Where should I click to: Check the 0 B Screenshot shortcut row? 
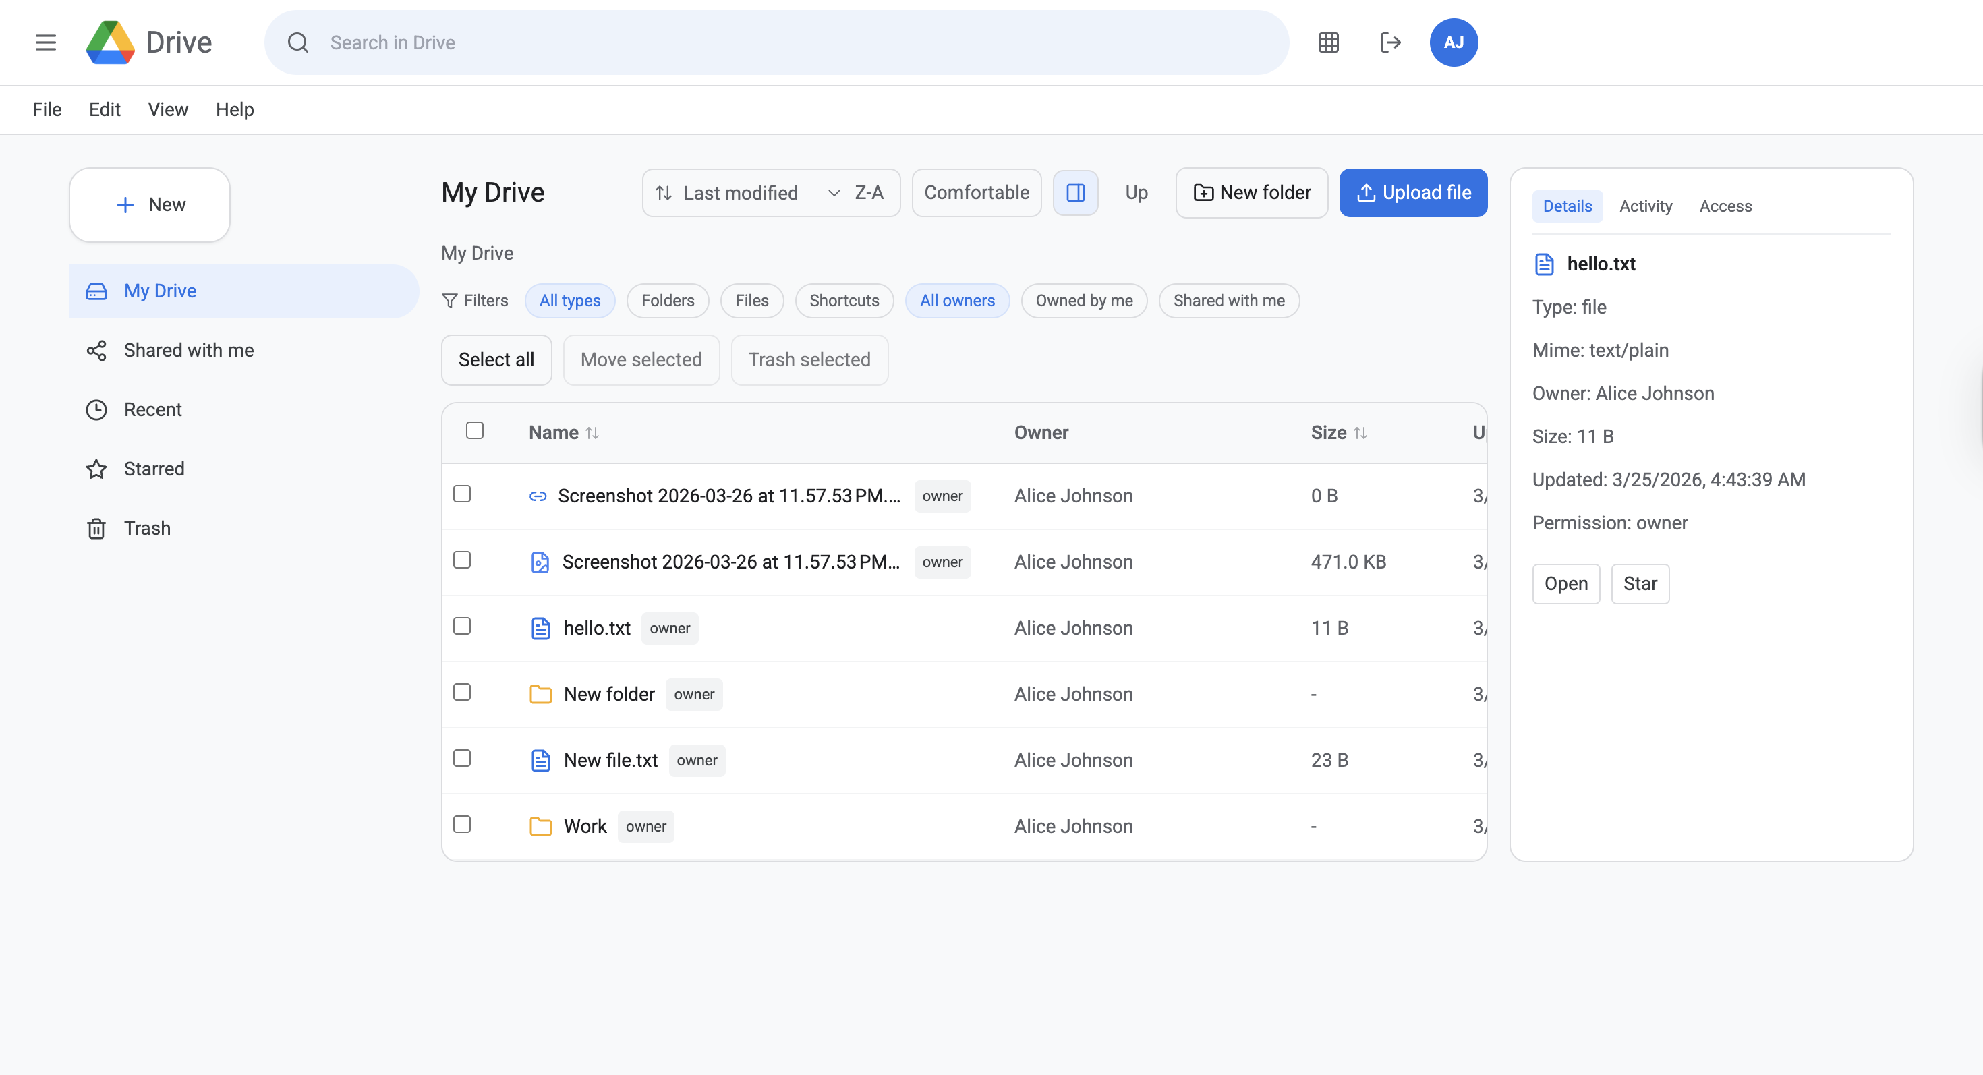(462, 493)
